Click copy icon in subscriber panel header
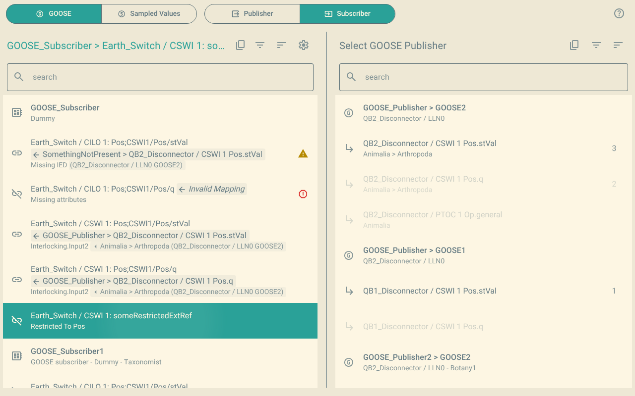Image resolution: width=635 pixels, height=396 pixels. tap(240, 45)
